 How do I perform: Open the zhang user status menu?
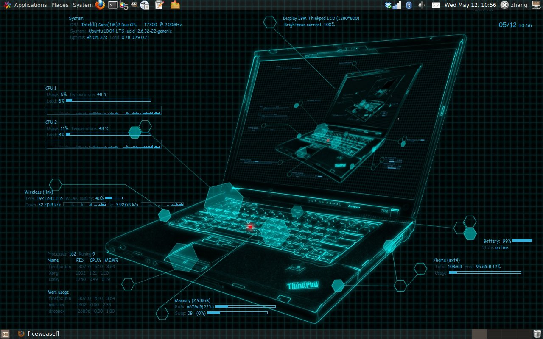[x=514, y=5]
